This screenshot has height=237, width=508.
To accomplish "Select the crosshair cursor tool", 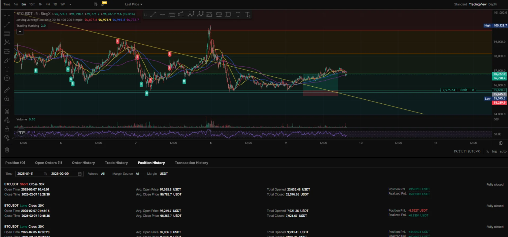I will pos(7,16).
